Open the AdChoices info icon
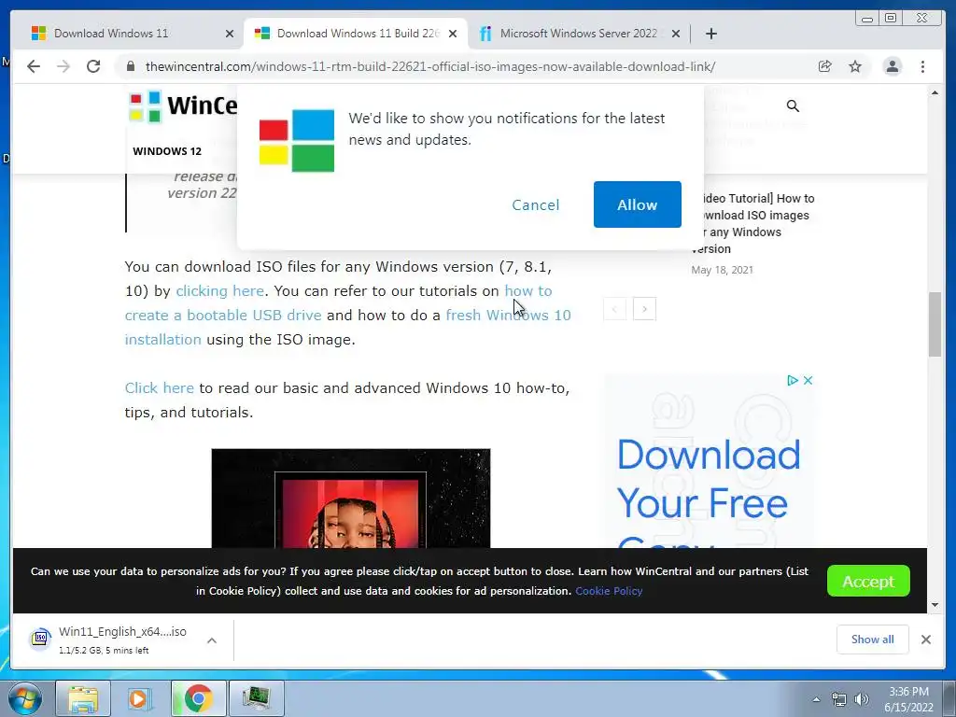The image size is (956, 717). click(x=792, y=381)
